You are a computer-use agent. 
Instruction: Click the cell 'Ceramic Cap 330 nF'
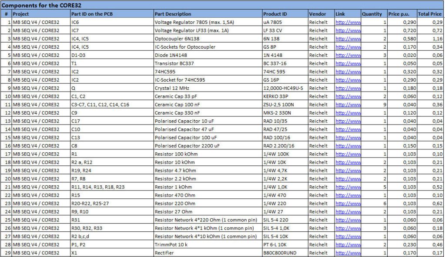208,112
